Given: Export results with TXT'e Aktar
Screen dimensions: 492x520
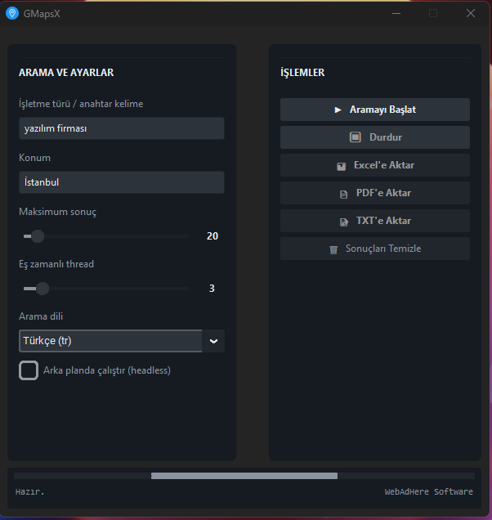Looking at the screenshot, I should pos(375,221).
